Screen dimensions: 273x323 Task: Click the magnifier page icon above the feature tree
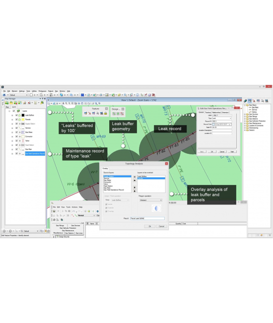coord(262,101)
